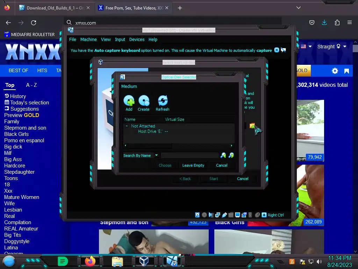Click the website bookmark flag icon
The height and width of the screenshot is (269, 358).
[346, 71]
